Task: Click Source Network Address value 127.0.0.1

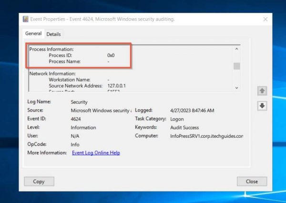Action: (x=117, y=86)
